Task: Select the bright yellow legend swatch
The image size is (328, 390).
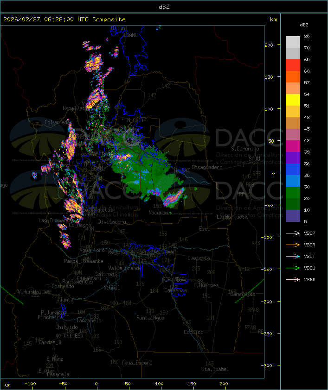Action: click(293, 100)
